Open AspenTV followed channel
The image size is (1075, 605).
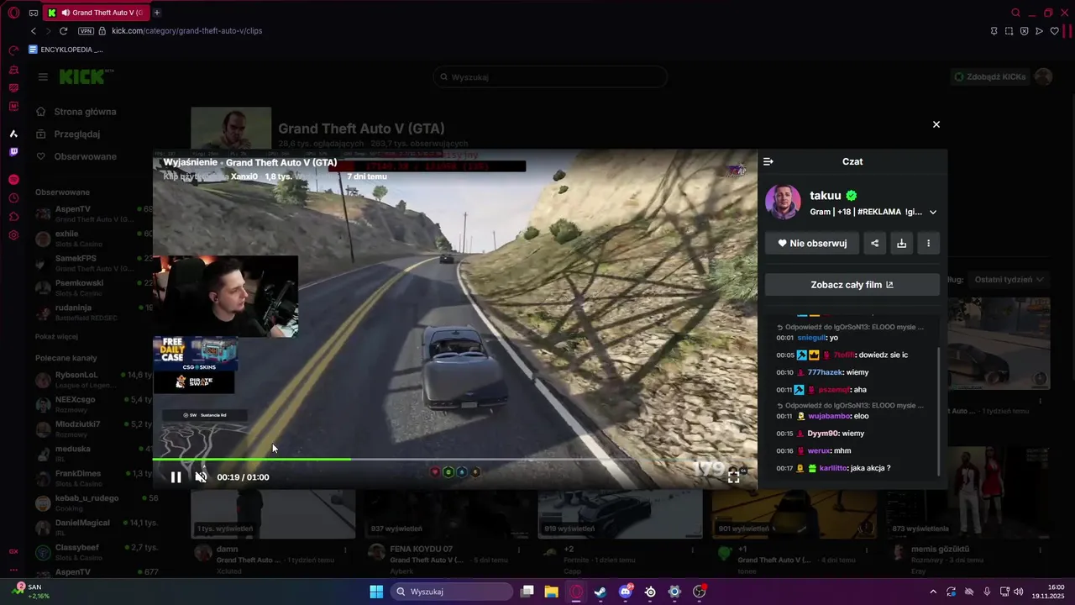(94, 213)
